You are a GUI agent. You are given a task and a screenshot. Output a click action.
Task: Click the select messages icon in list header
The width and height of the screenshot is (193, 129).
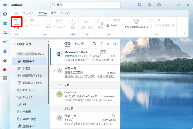click(x=94, y=44)
